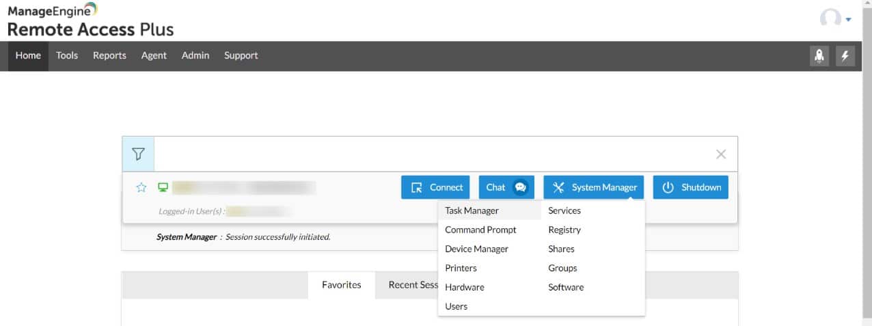Screen dimensions: 872x326
Task: Click inside the computer search field
Action: pos(433,154)
